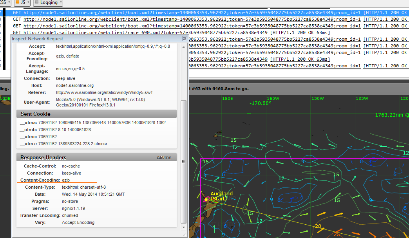Open the Logging filter dropdown arrow
The width and height of the screenshot is (409, 238).
pyautogui.click(x=61, y=2)
